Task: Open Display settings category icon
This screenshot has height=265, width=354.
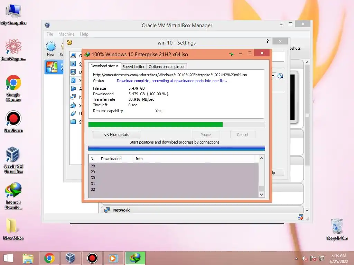Action: pyautogui.click(x=73, y=72)
